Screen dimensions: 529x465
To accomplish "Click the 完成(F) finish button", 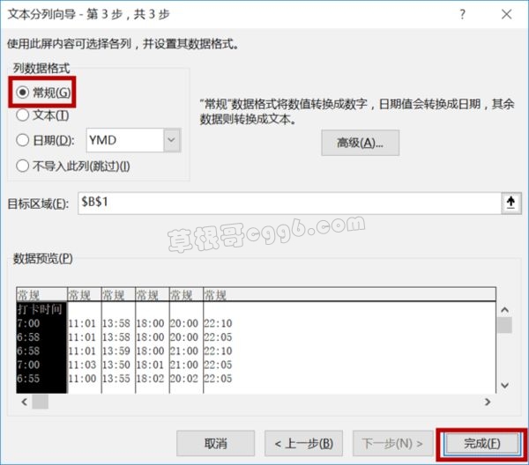I will pyautogui.click(x=481, y=444).
